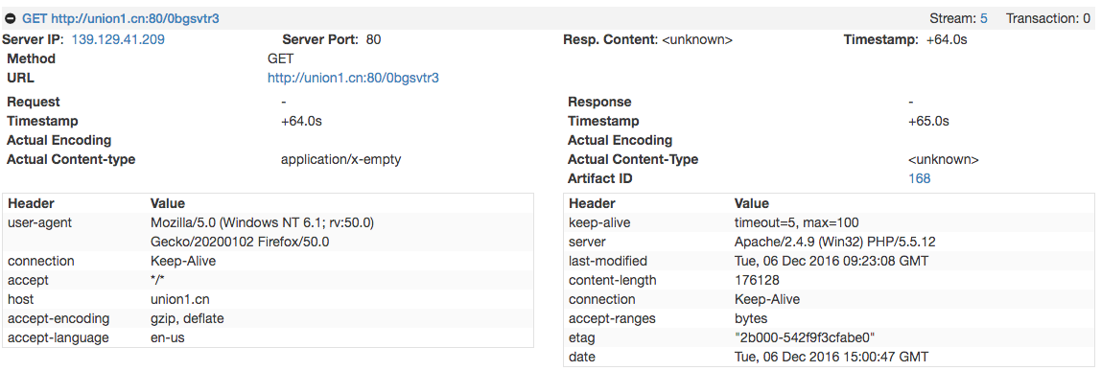Image resolution: width=1101 pixels, height=371 pixels.
Task: Open the GET http://union1.cn:80/0bgsvtr3 header link
Action: (121, 19)
